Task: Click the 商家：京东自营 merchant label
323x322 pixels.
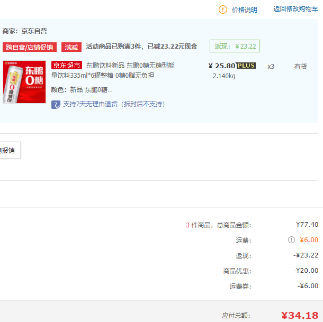Action: [x=24, y=31]
